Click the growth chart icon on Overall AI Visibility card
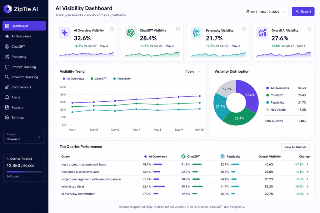The width and height of the screenshot is (320, 213). click(262, 33)
